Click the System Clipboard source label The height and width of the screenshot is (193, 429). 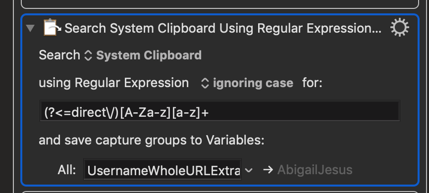coord(149,55)
